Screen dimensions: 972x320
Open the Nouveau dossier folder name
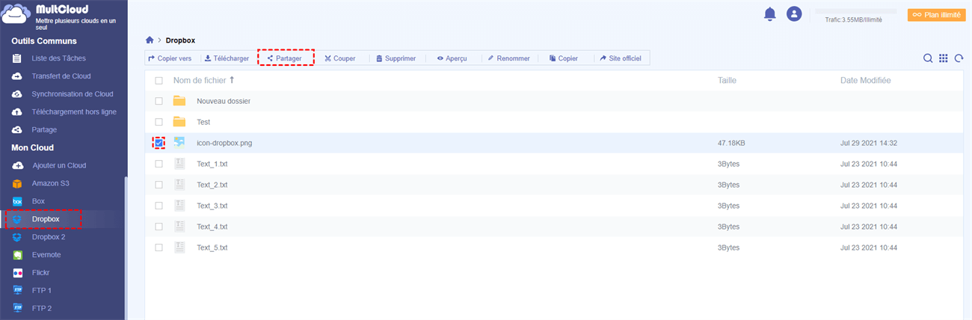click(224, 101)
